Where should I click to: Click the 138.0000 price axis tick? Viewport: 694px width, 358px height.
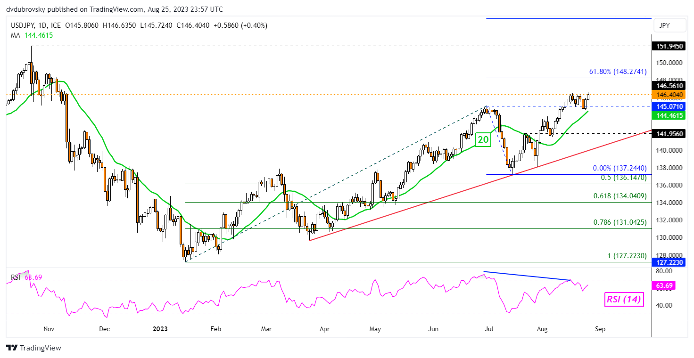point(669,168)
